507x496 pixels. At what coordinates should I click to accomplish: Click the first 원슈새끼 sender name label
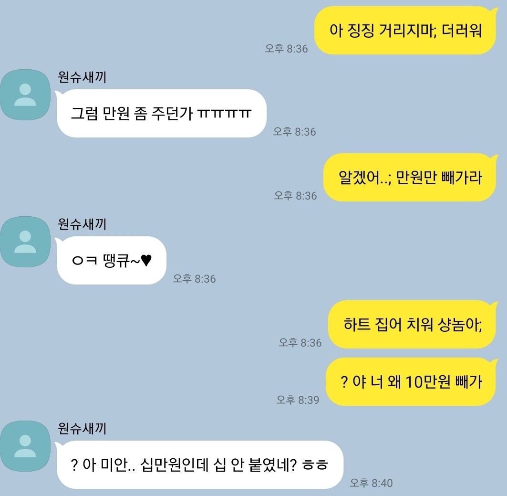click(82, 77)
